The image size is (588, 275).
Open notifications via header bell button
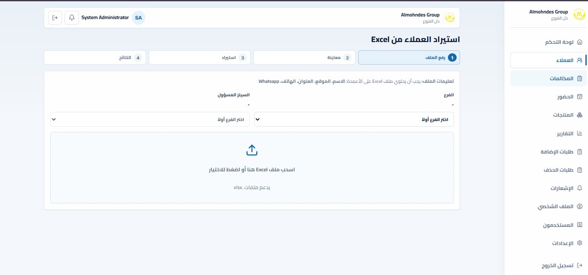72,18
